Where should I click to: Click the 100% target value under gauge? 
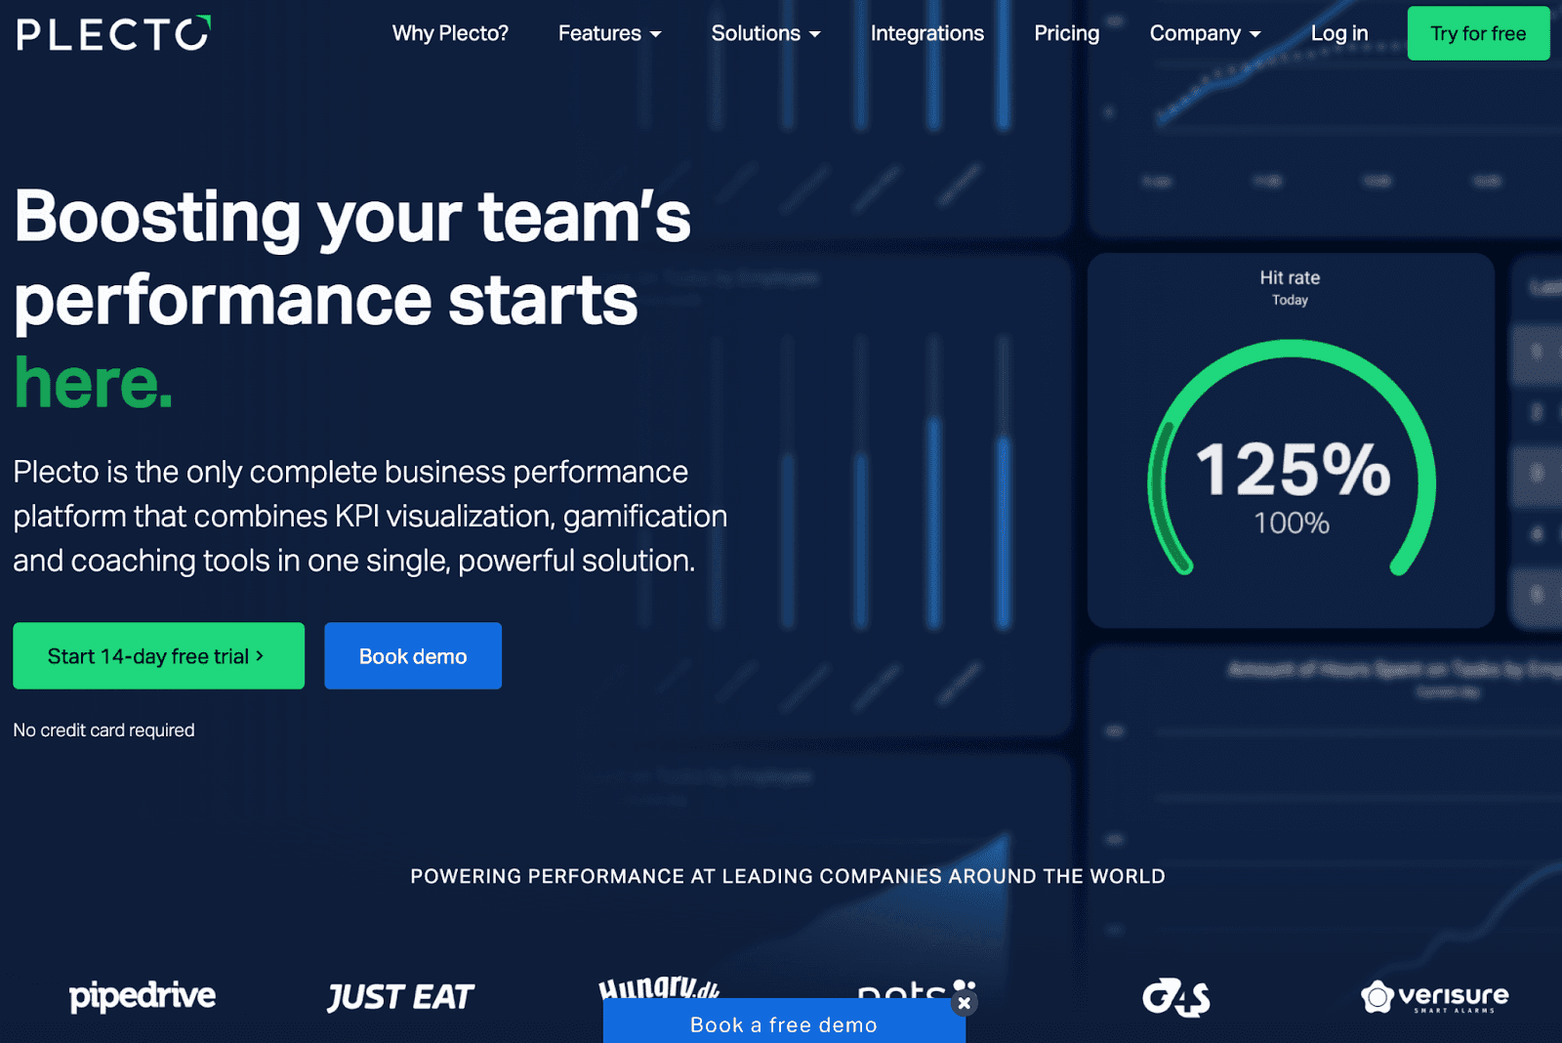[x=1292, y=523]
